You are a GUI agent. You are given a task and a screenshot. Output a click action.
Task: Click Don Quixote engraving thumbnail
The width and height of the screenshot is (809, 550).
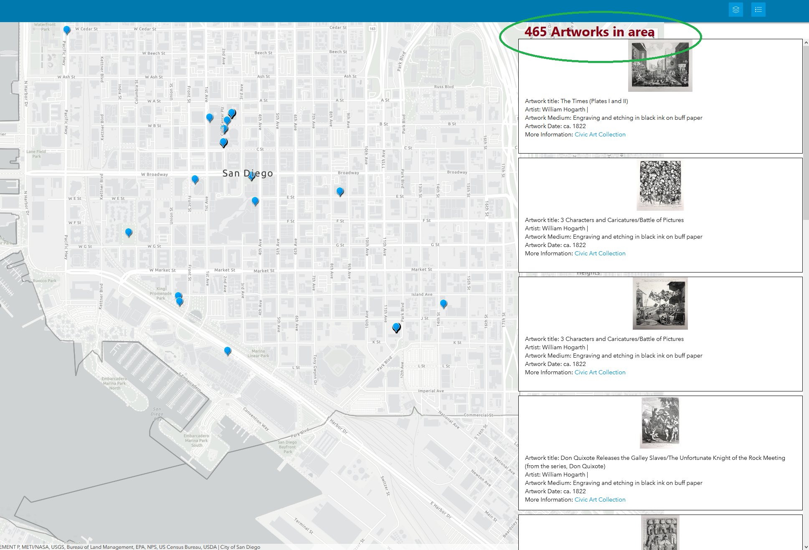tap(660, 422)
